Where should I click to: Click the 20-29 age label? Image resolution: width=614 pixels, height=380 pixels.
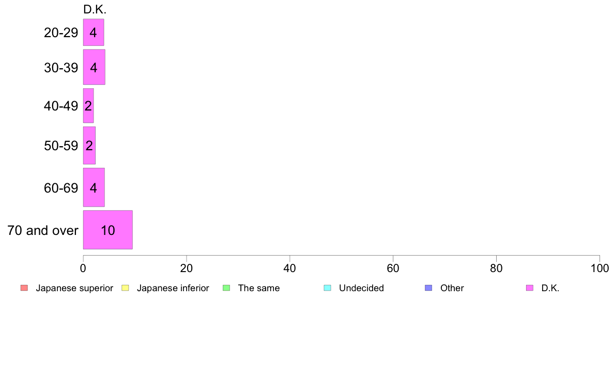[x=61, y=33]
